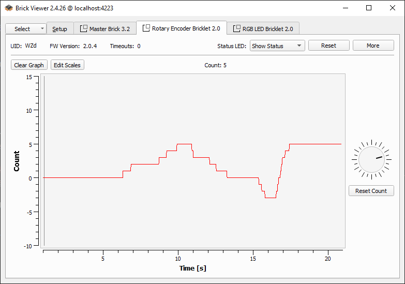Maximize the Brick Viewer window

[x=369, y=8]
